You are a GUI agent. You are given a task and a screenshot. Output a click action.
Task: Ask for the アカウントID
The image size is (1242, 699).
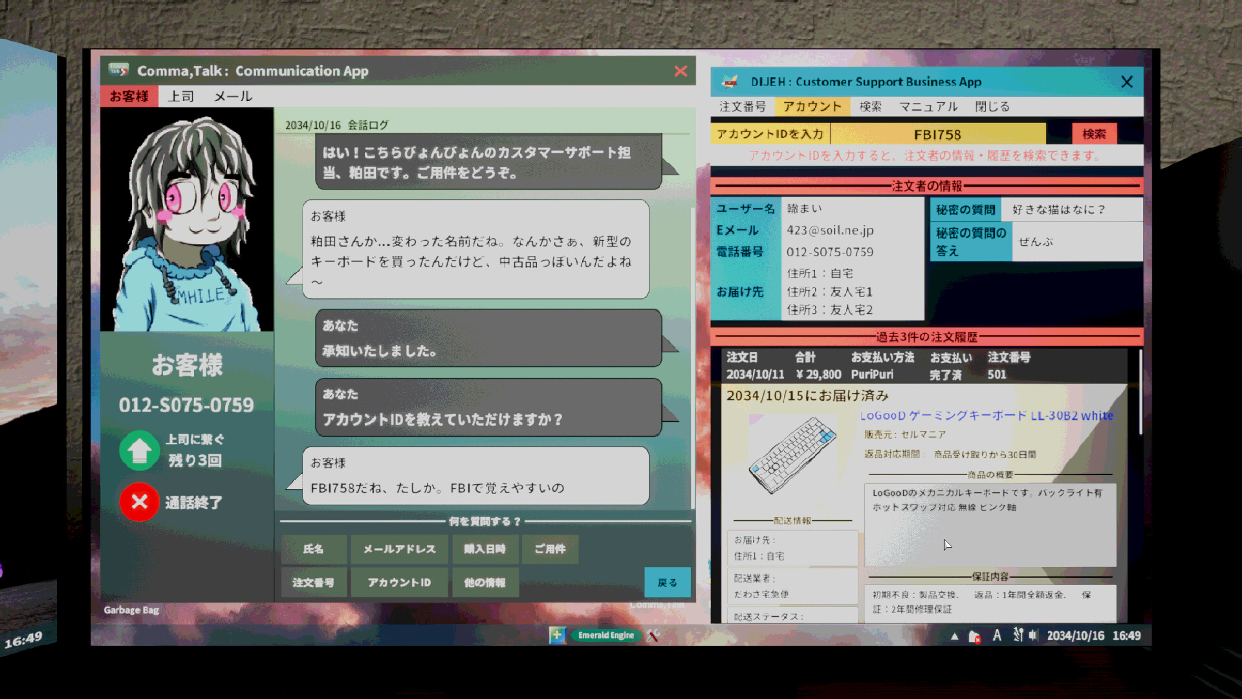(399, 582)
